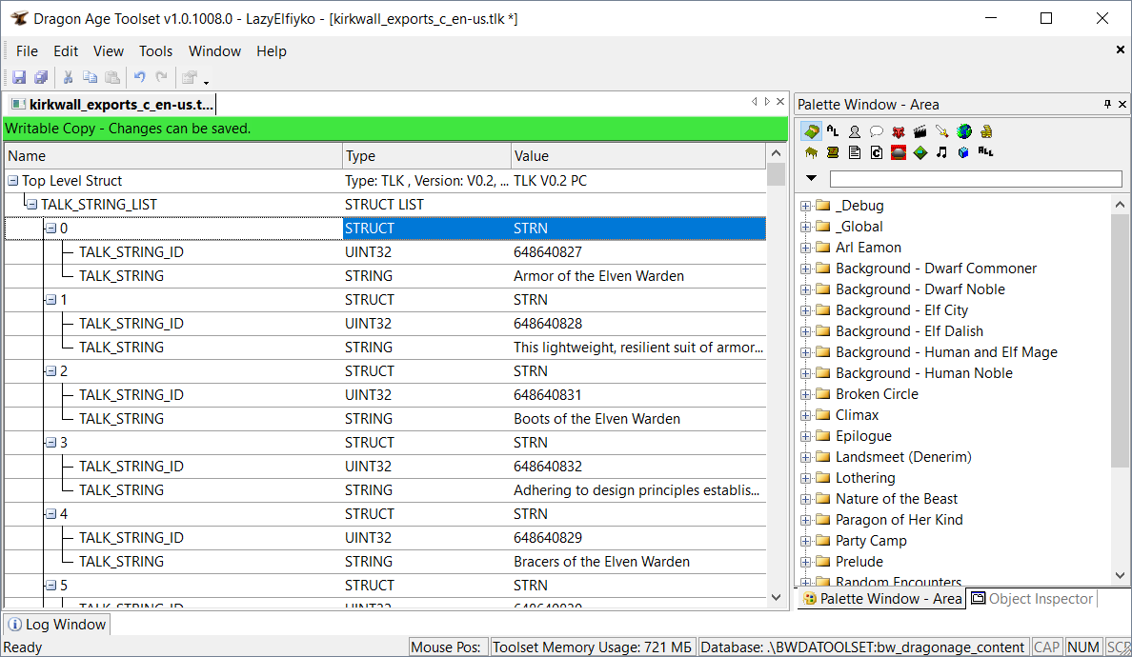This screenshot has width=1132, height=657.
Task: Open the palette filter dropdown arrow
Action: [812, 178]
